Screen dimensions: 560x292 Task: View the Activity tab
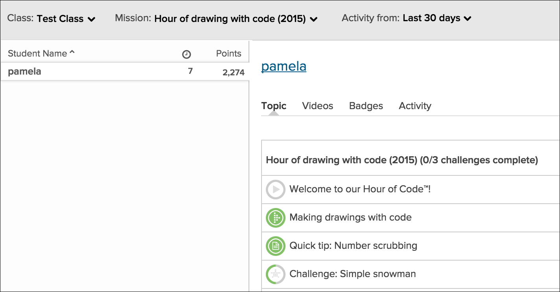coord(414,106)
